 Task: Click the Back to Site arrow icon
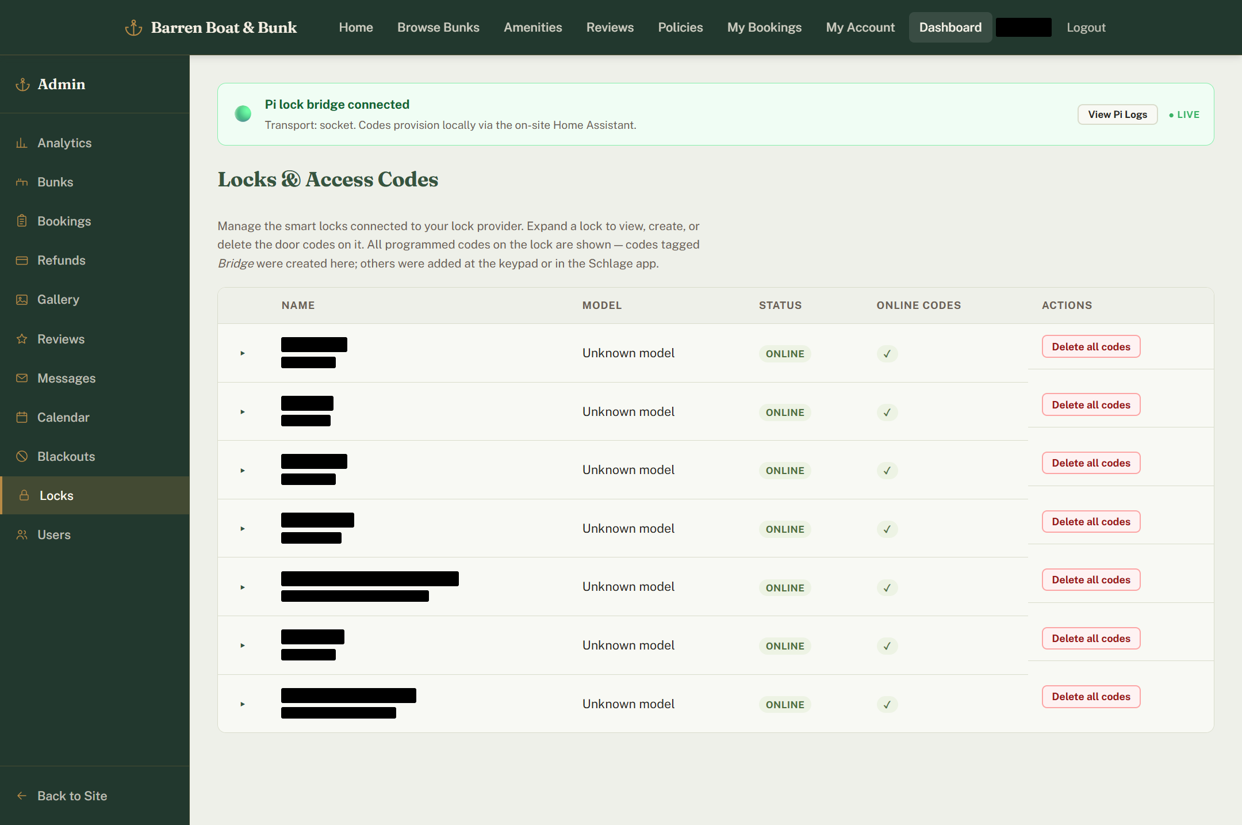22,796
